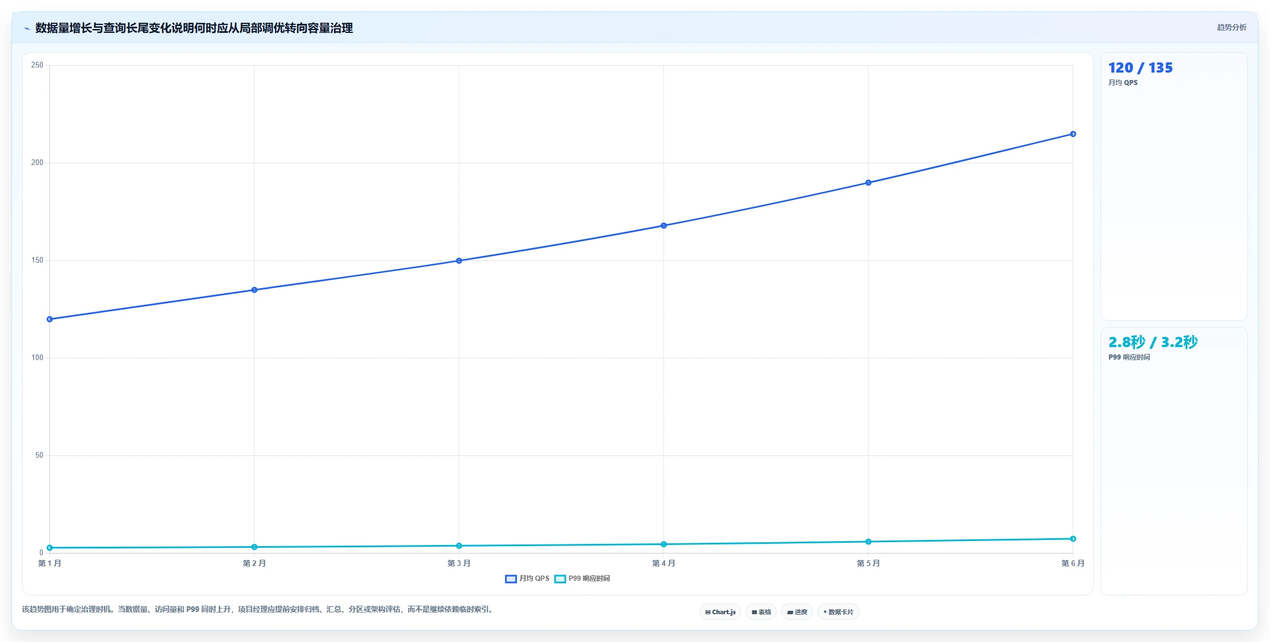Viewport: 1270px width, 642px height.
Task: Click the QPS data point for 第 1 月
Action: tap(50, 319)
